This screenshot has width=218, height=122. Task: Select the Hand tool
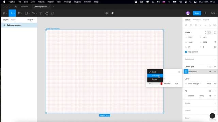[47, 13]
